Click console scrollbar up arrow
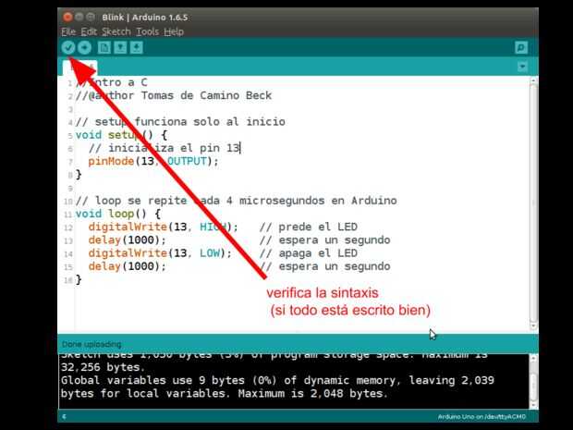The width and height of the screenshot is (573, 430). 533,359
